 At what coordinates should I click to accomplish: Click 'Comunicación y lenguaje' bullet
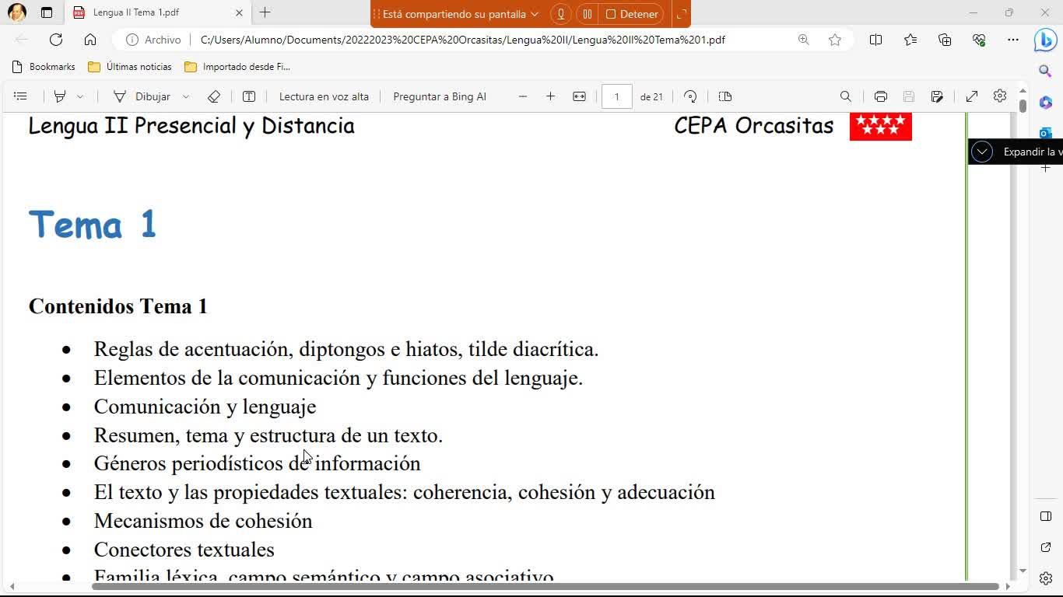click(205, 407)
